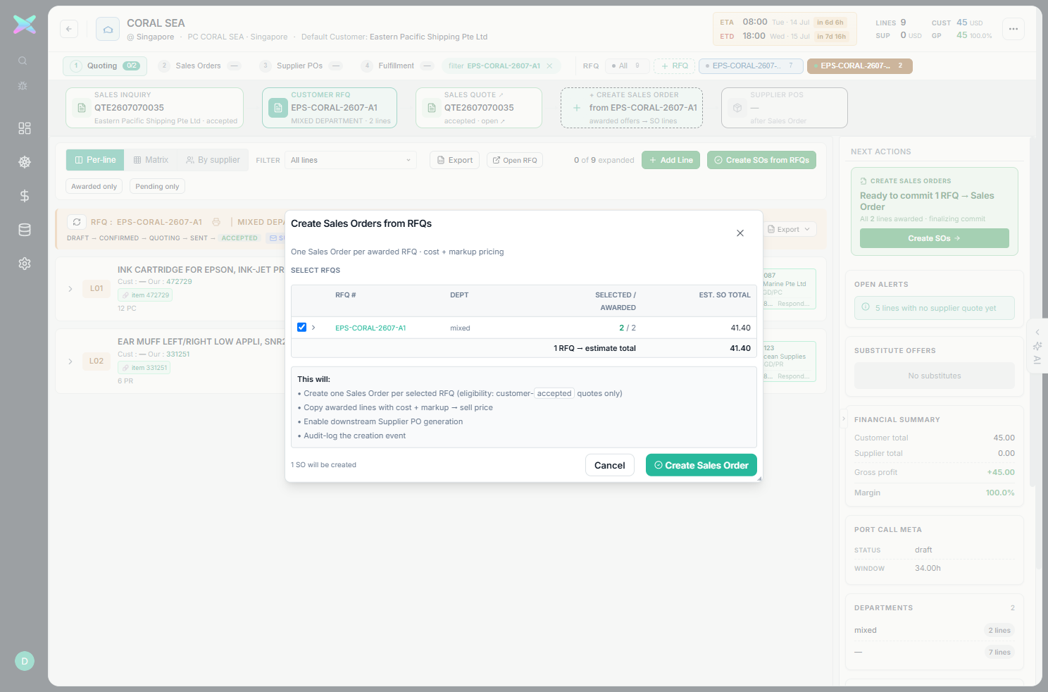The image size is (1048, 692).
Task: Close the Create Sales Orders dialog
Action: coord(740,233)
